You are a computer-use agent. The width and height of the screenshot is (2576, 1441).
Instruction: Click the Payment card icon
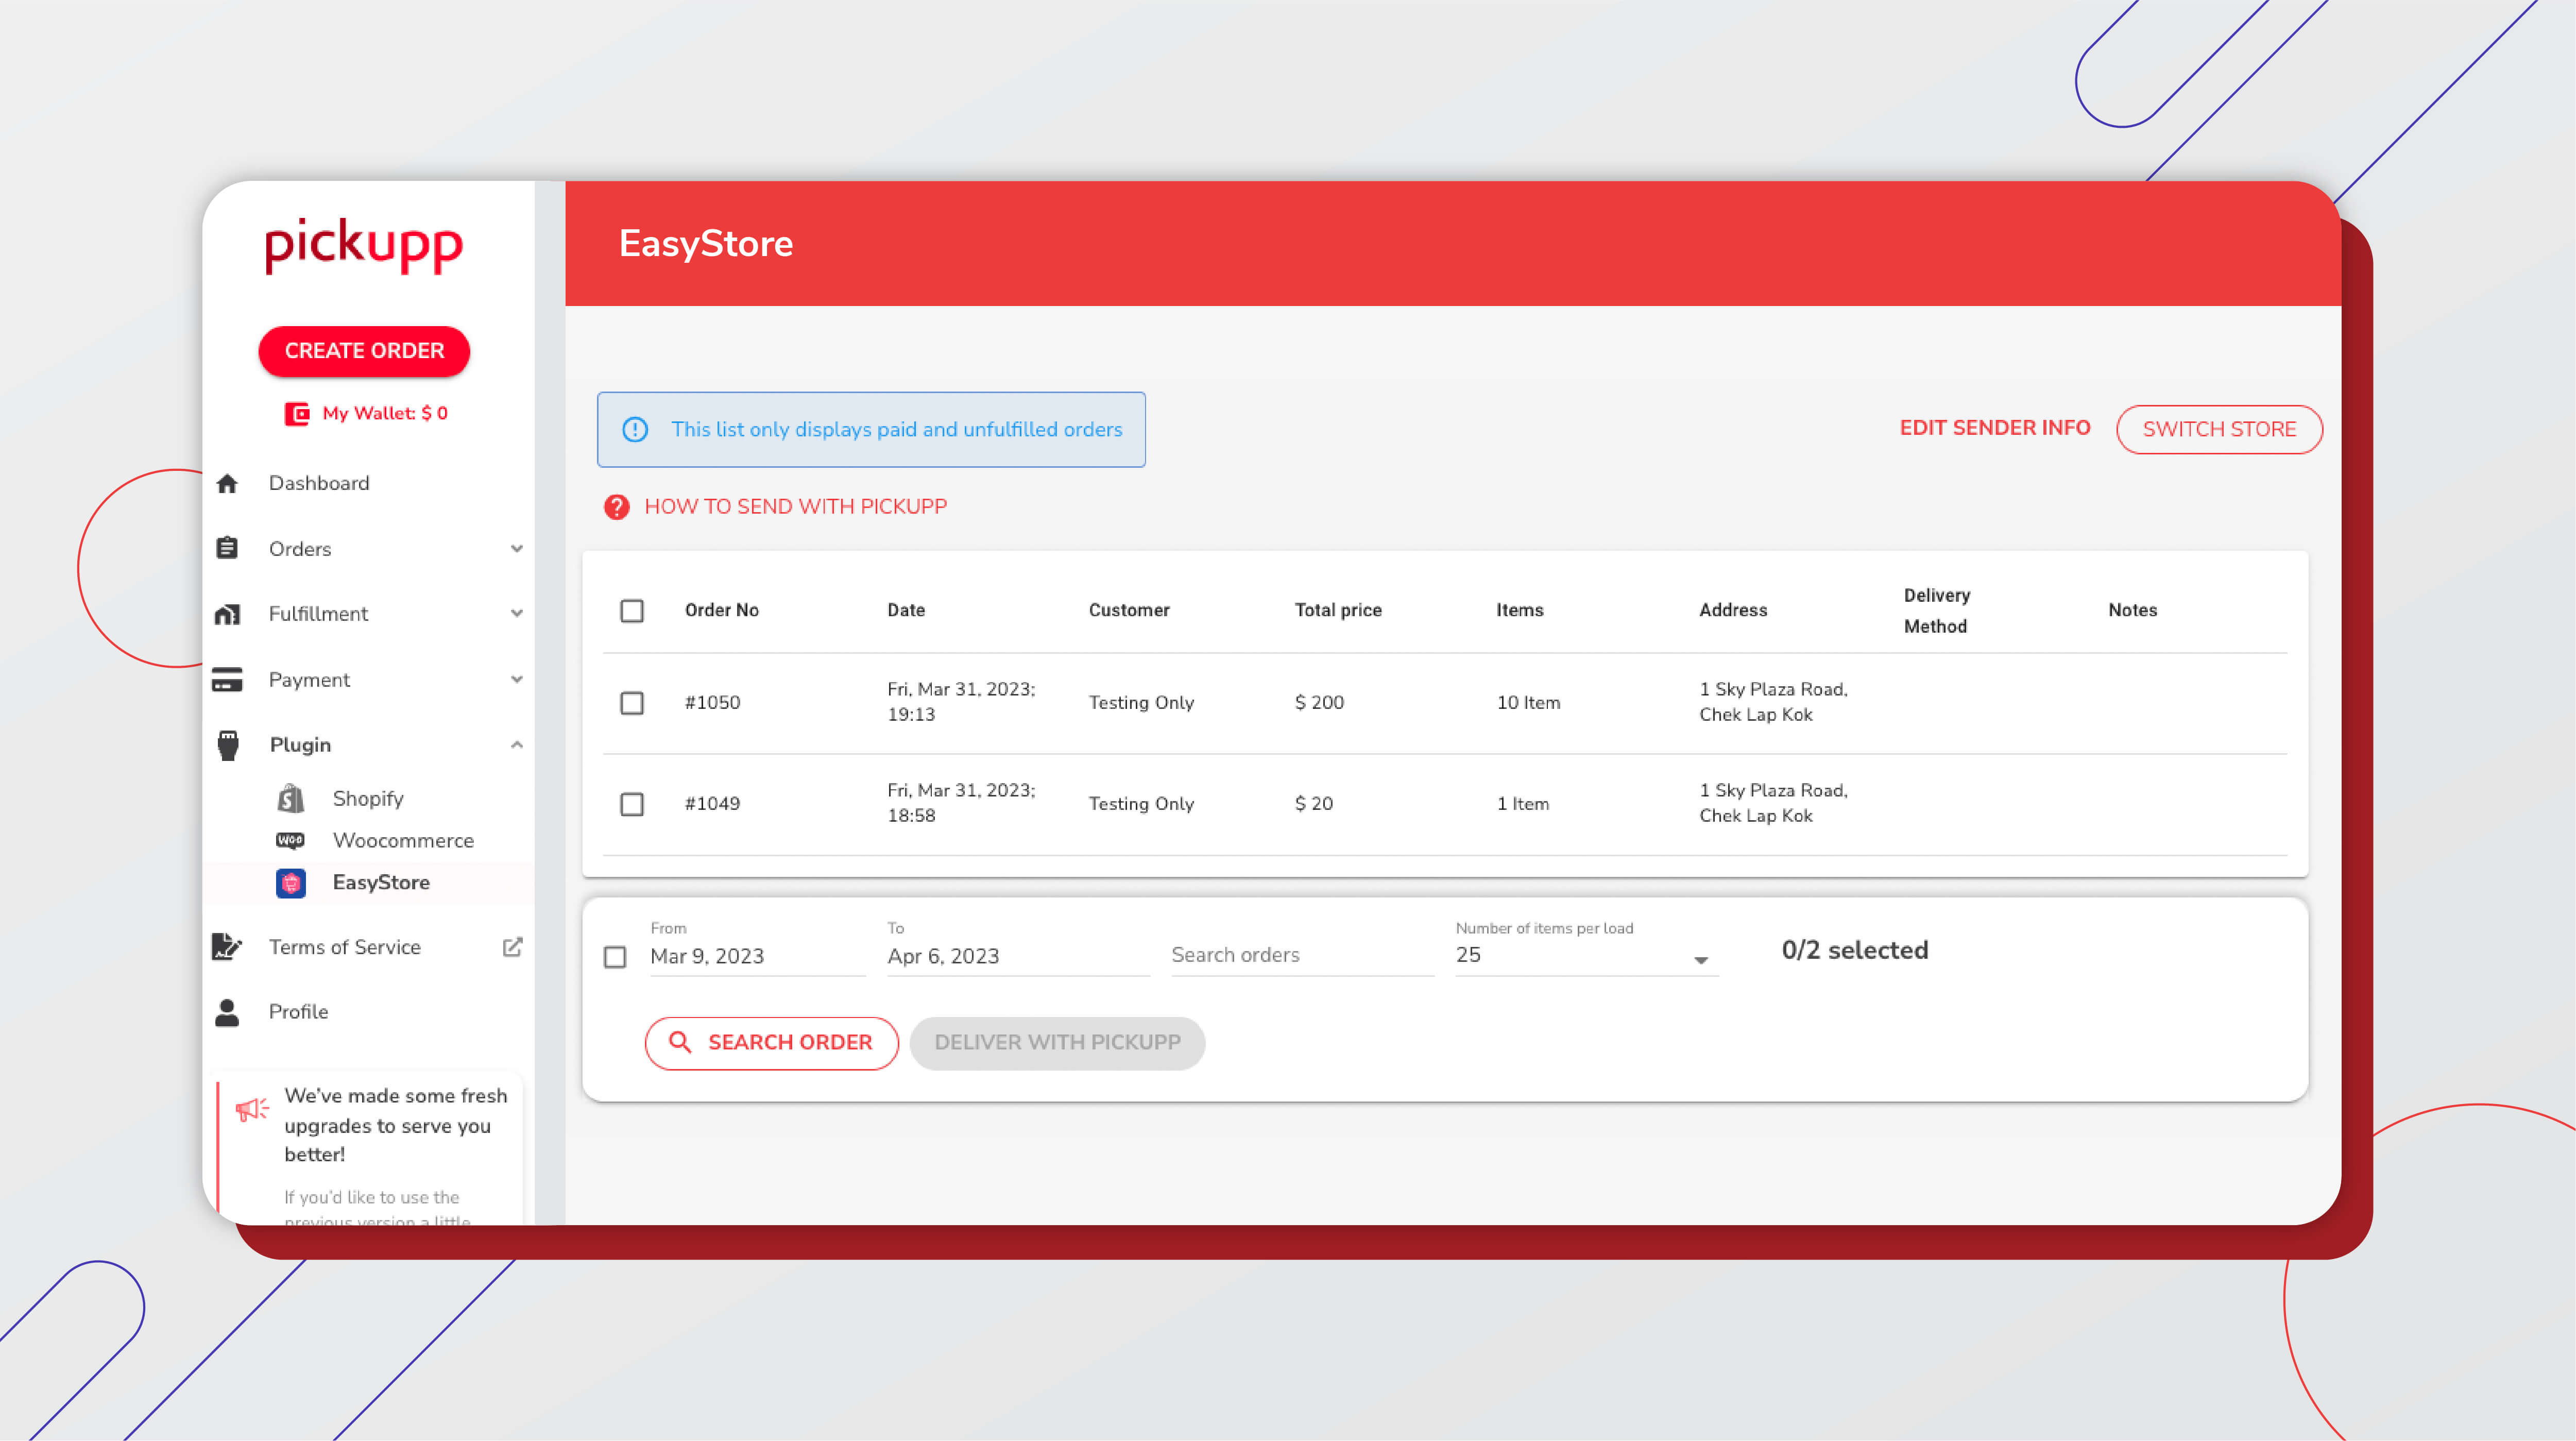(227, 680)
